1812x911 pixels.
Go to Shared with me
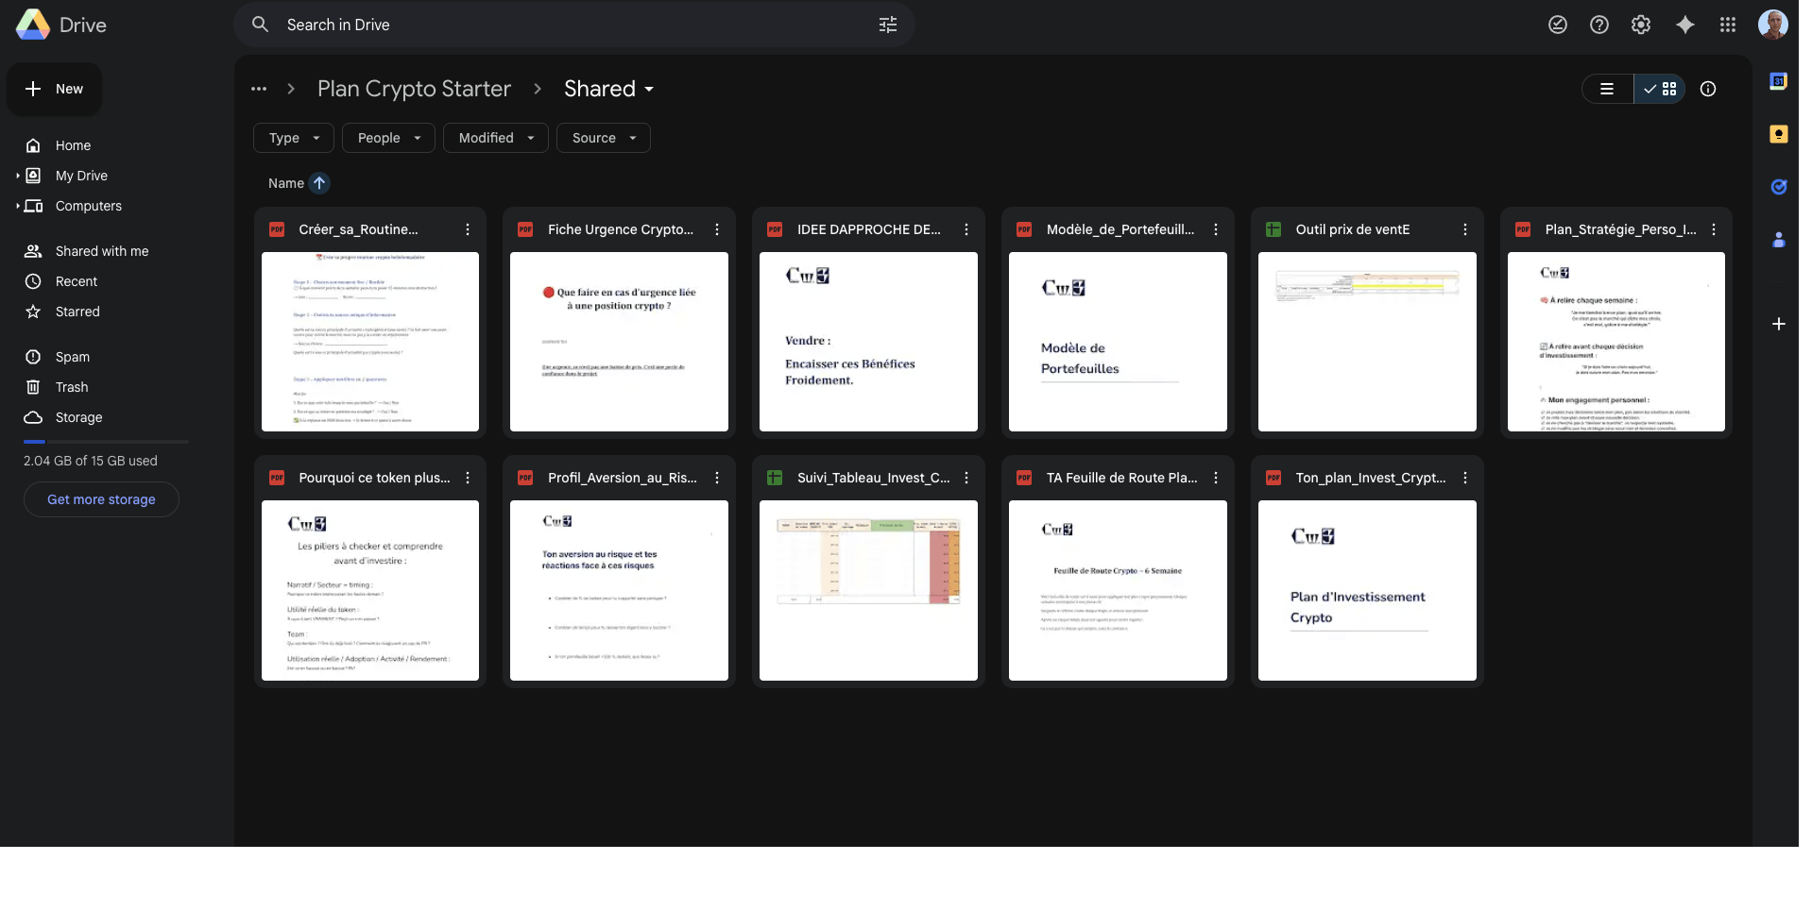pyautogui.click(x=101, y=251)
